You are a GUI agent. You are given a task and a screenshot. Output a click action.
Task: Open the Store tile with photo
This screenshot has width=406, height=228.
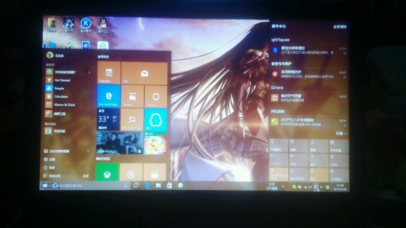(x=120, y=143)
